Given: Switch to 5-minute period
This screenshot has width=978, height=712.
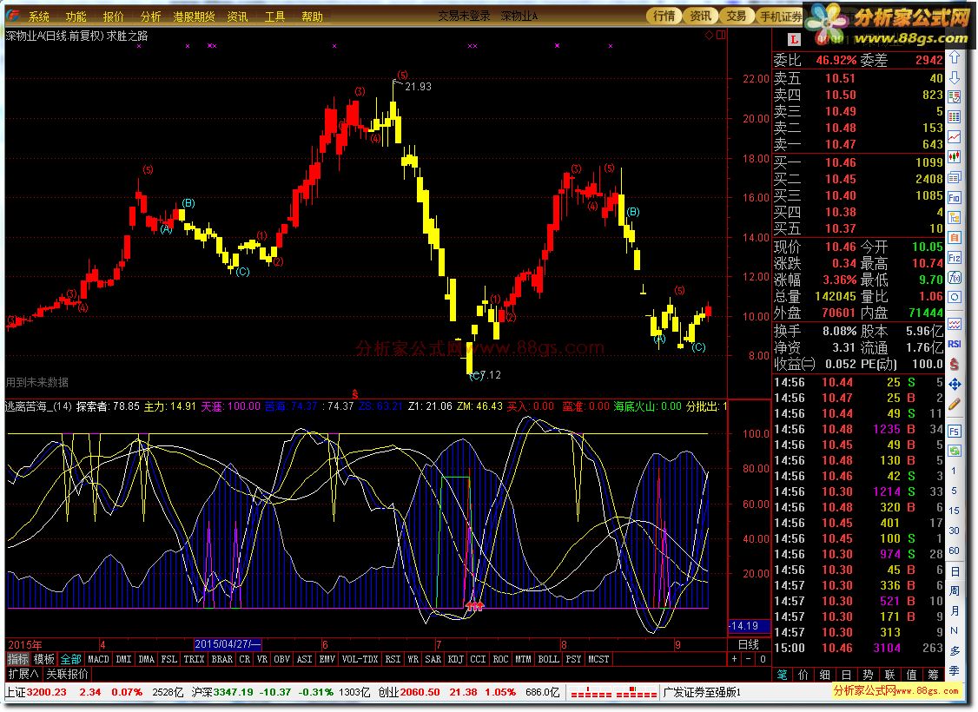Looking at the screenshot, I should pos(954,491).
